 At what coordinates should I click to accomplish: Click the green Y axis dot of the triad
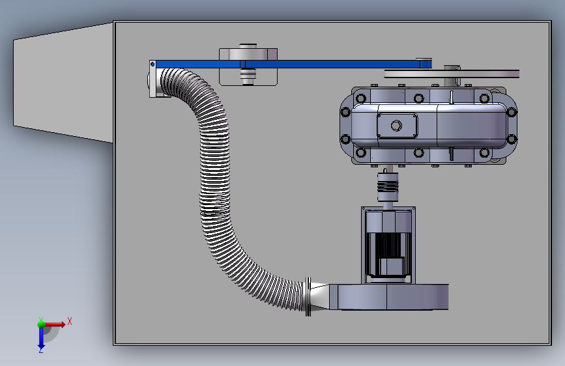(x=41, y=324)
